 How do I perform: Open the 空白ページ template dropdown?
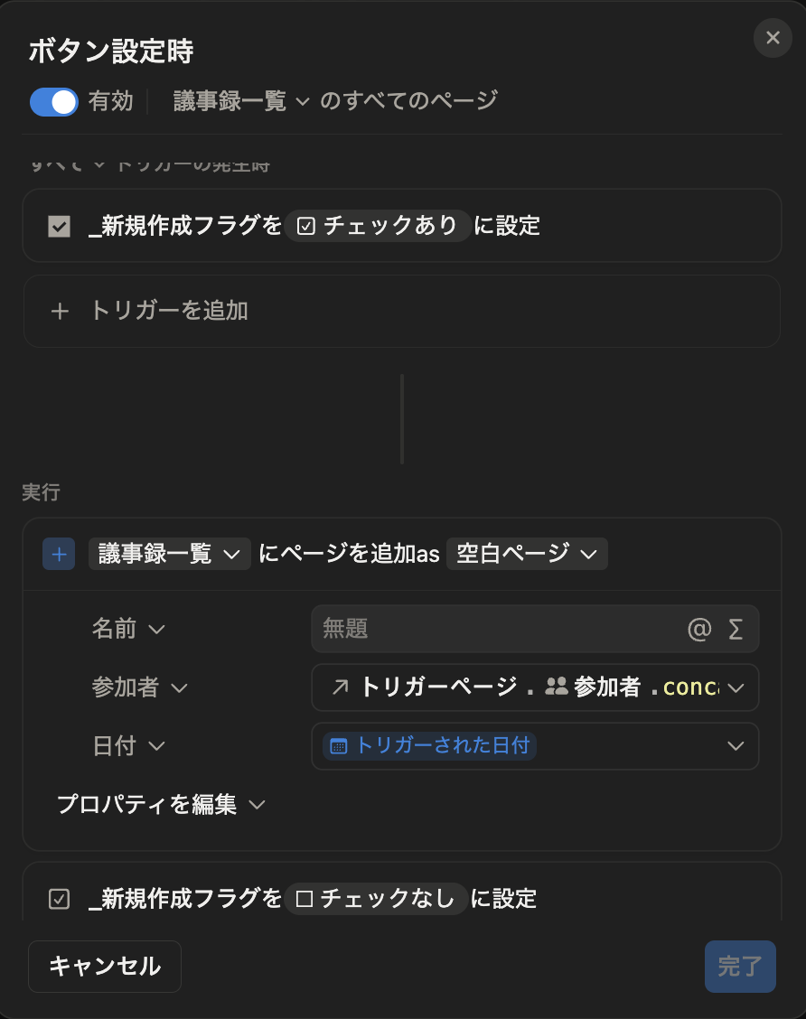click(x=527, y=554)
